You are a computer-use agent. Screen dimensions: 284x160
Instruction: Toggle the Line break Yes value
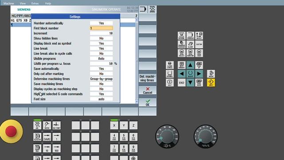(x=101, y=48)
